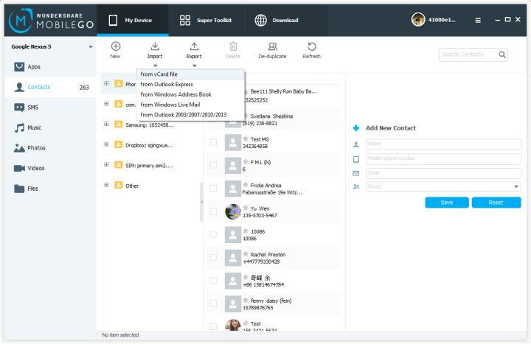Click the Mobile phone number field
The image size is (531, 344).
click(x=443, y=158)
